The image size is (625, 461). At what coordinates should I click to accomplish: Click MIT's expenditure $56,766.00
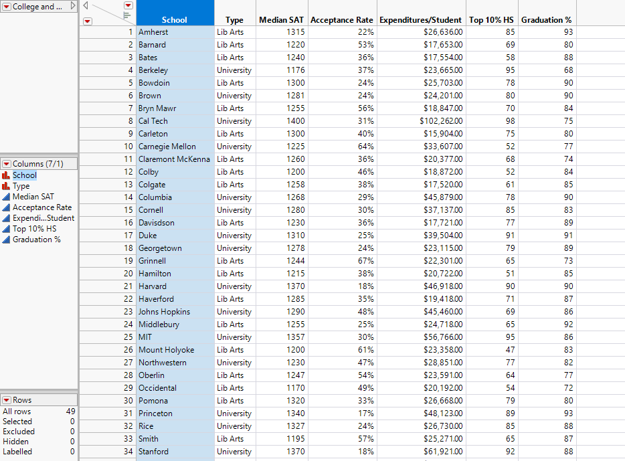pyautogui.click(x=422, y=337)
